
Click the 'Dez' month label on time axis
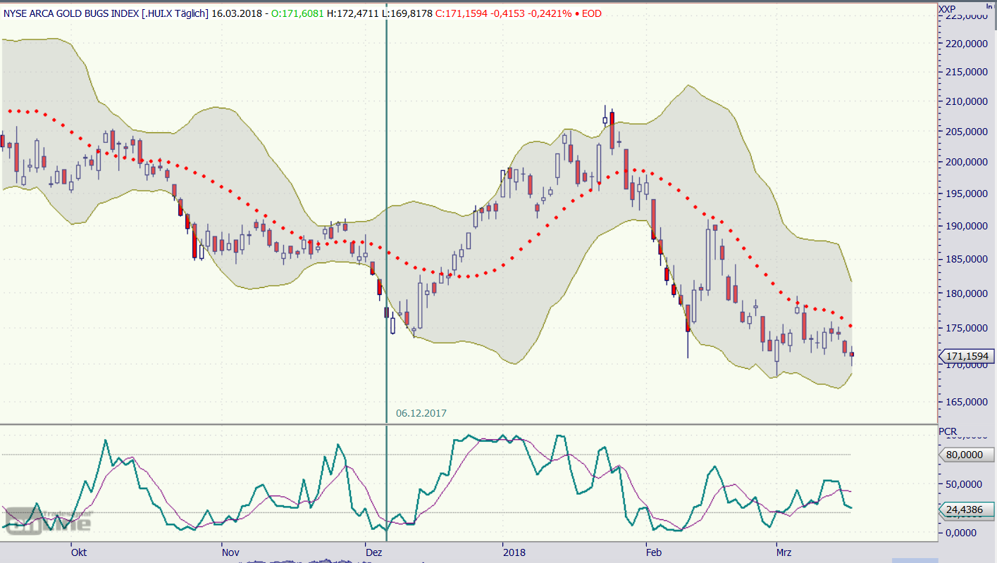pos(374,552)
